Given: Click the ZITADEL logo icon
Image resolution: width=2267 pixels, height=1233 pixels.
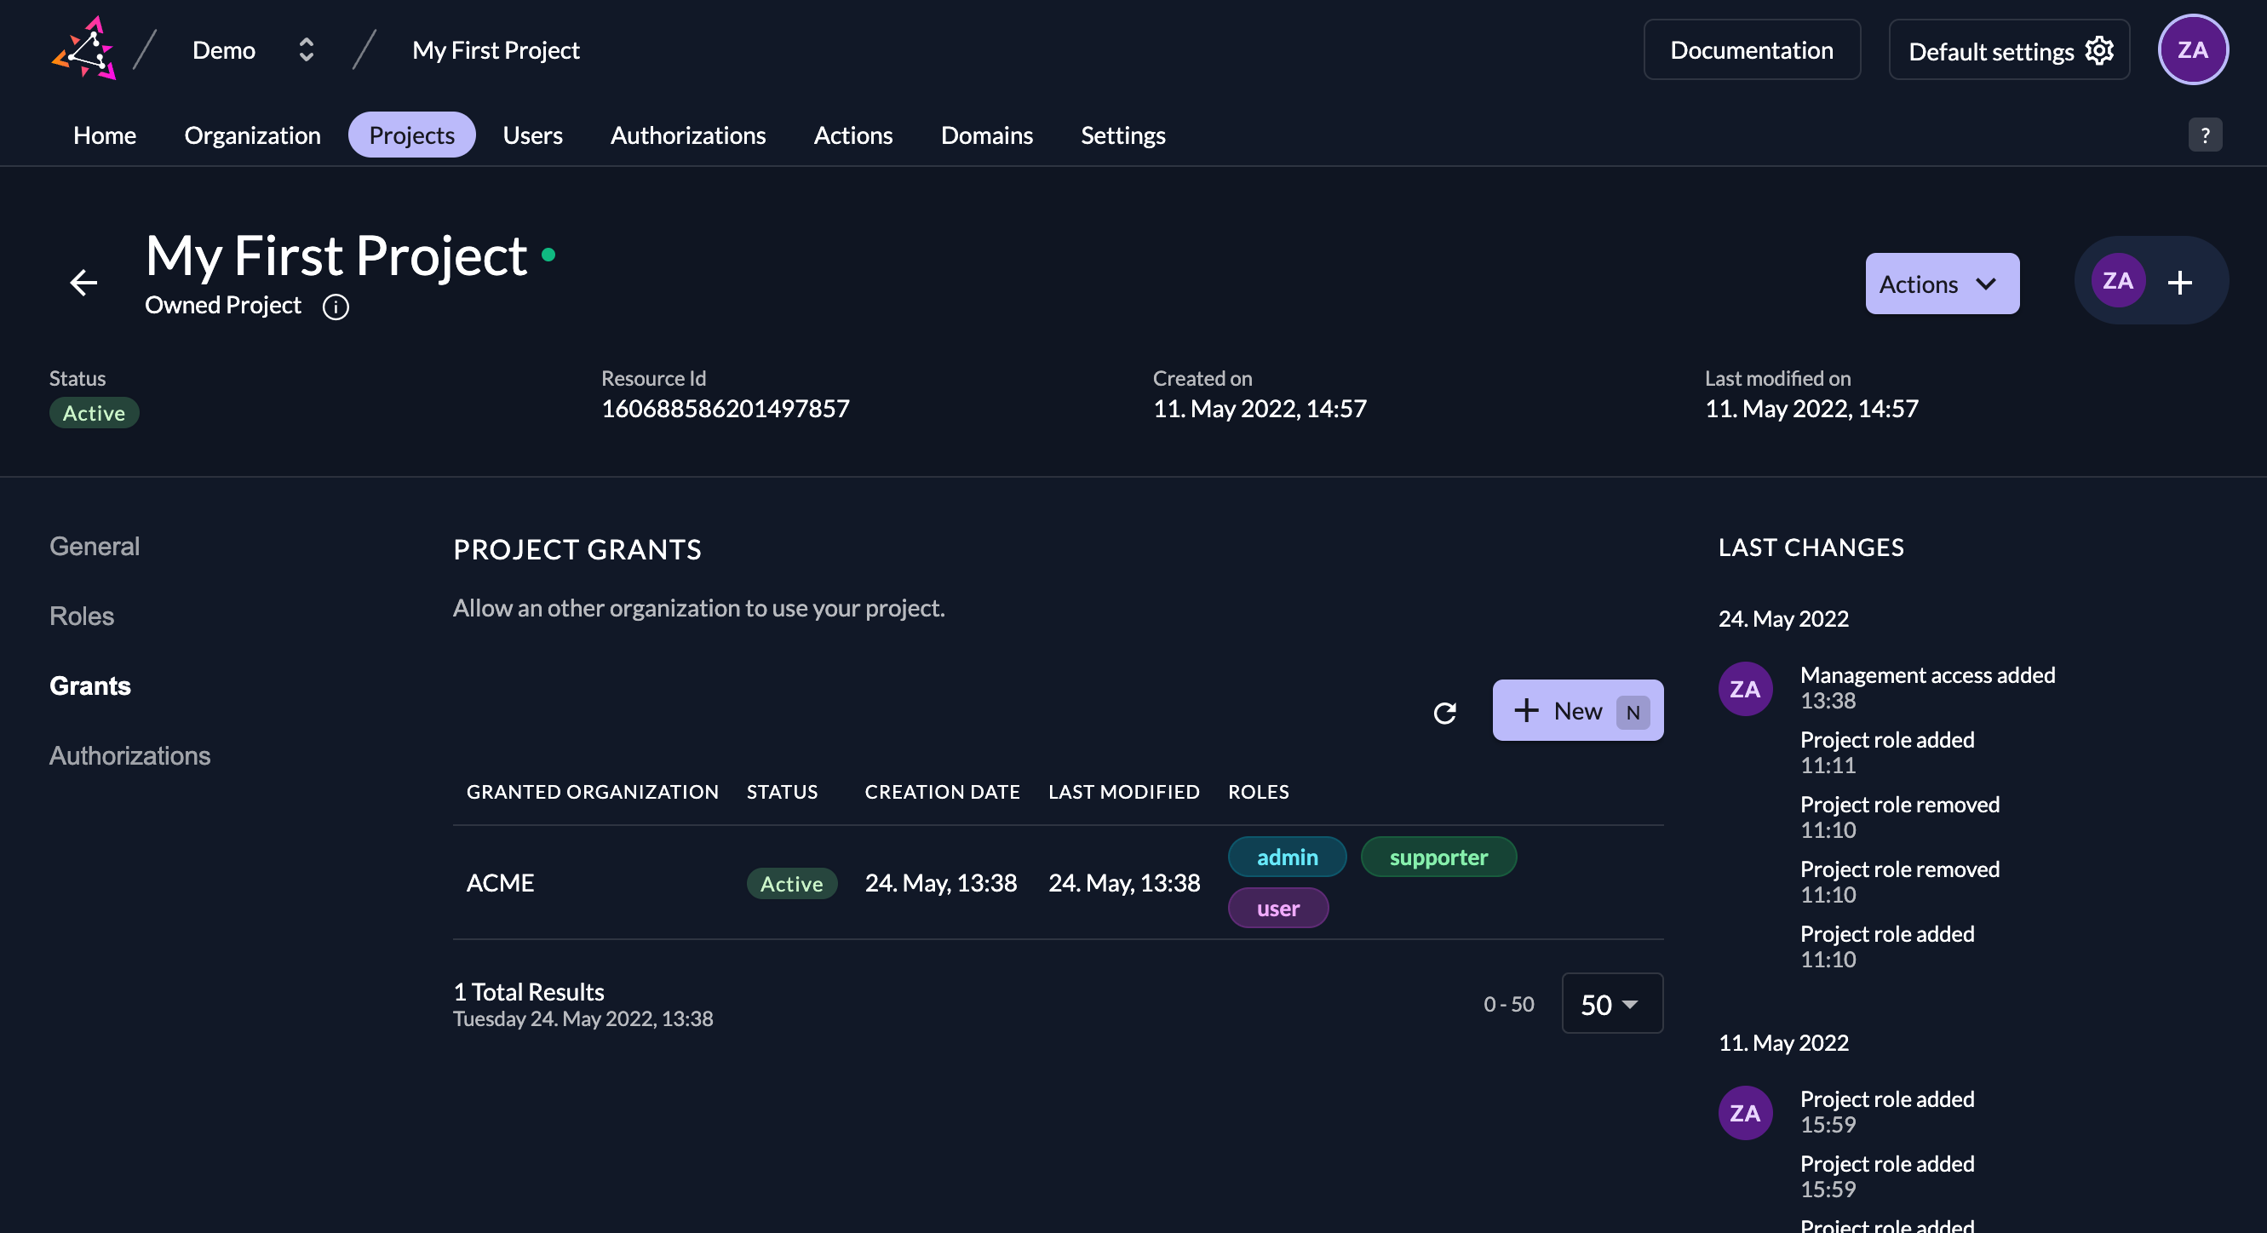Looking at the screenshot, I should pos(83,49).
